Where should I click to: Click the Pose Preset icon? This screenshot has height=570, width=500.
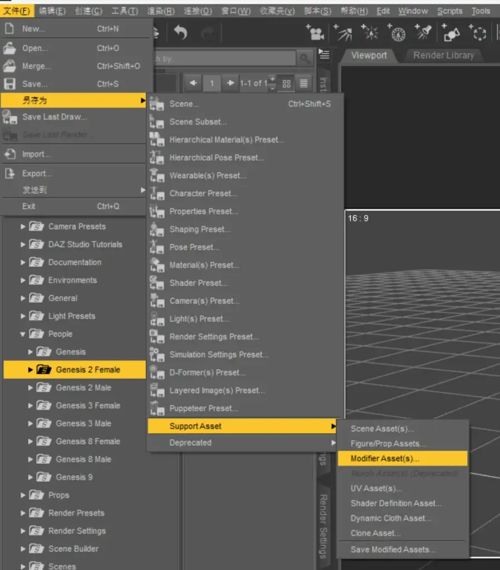point(156,247)
